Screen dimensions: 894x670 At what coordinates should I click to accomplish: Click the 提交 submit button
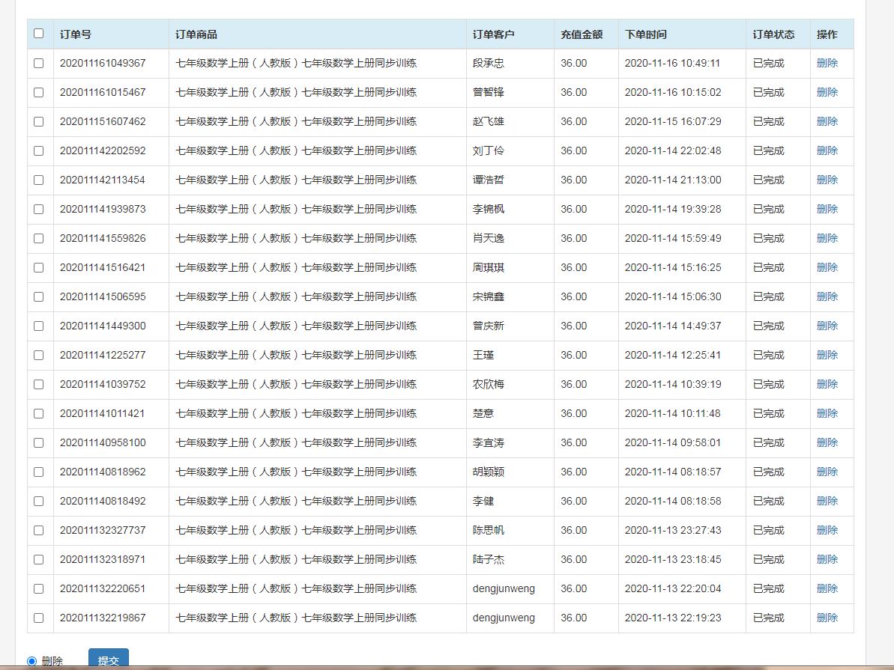[109, 660]
